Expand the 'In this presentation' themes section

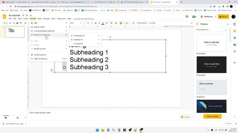point(212,30)
